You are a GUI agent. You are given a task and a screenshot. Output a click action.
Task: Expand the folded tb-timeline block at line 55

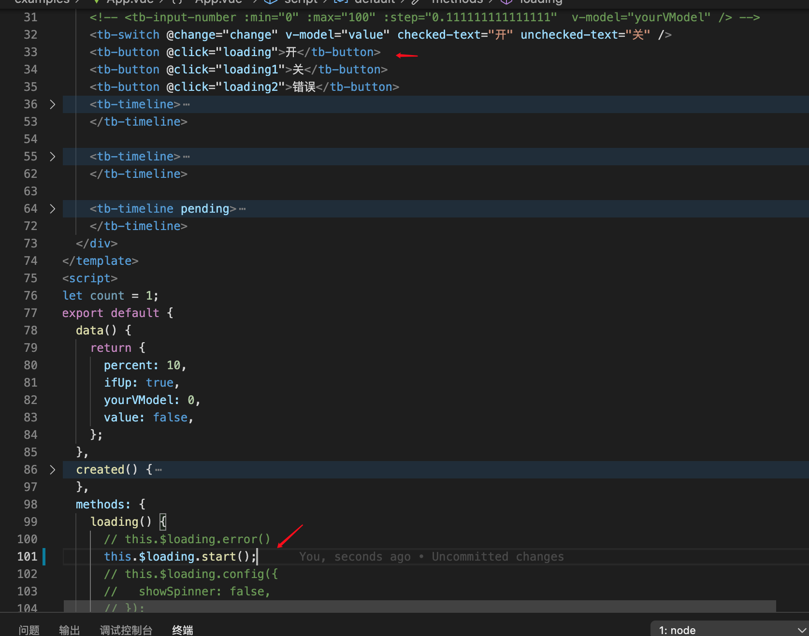pos(53,157)
